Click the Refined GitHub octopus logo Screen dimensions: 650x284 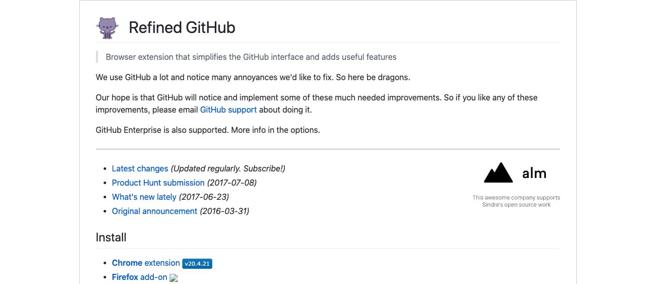[x=107, y=28]
